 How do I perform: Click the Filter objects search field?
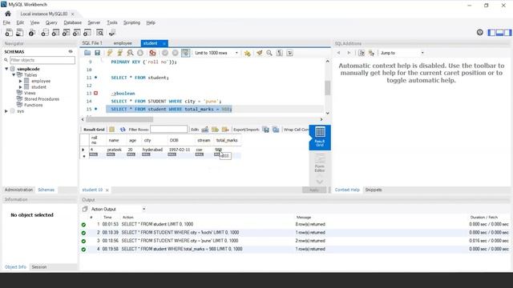click(x=42, y=60)
